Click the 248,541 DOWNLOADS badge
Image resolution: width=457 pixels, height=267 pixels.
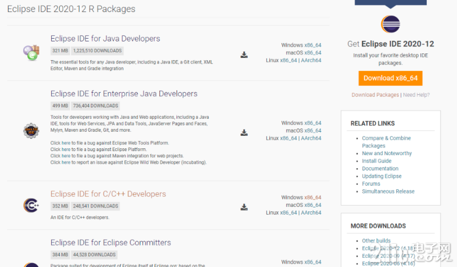[96, 206]
